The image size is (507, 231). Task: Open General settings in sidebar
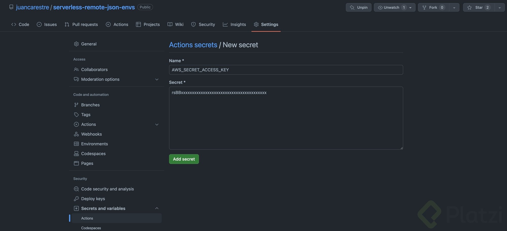coord(117,44)
